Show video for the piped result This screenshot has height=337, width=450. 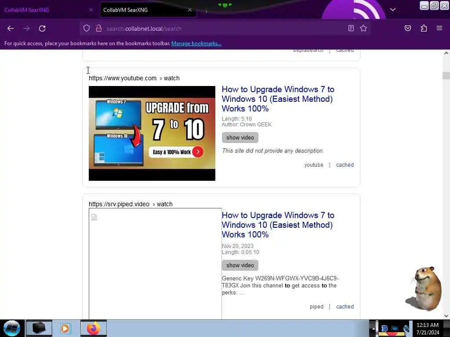(x=240, y=265)
